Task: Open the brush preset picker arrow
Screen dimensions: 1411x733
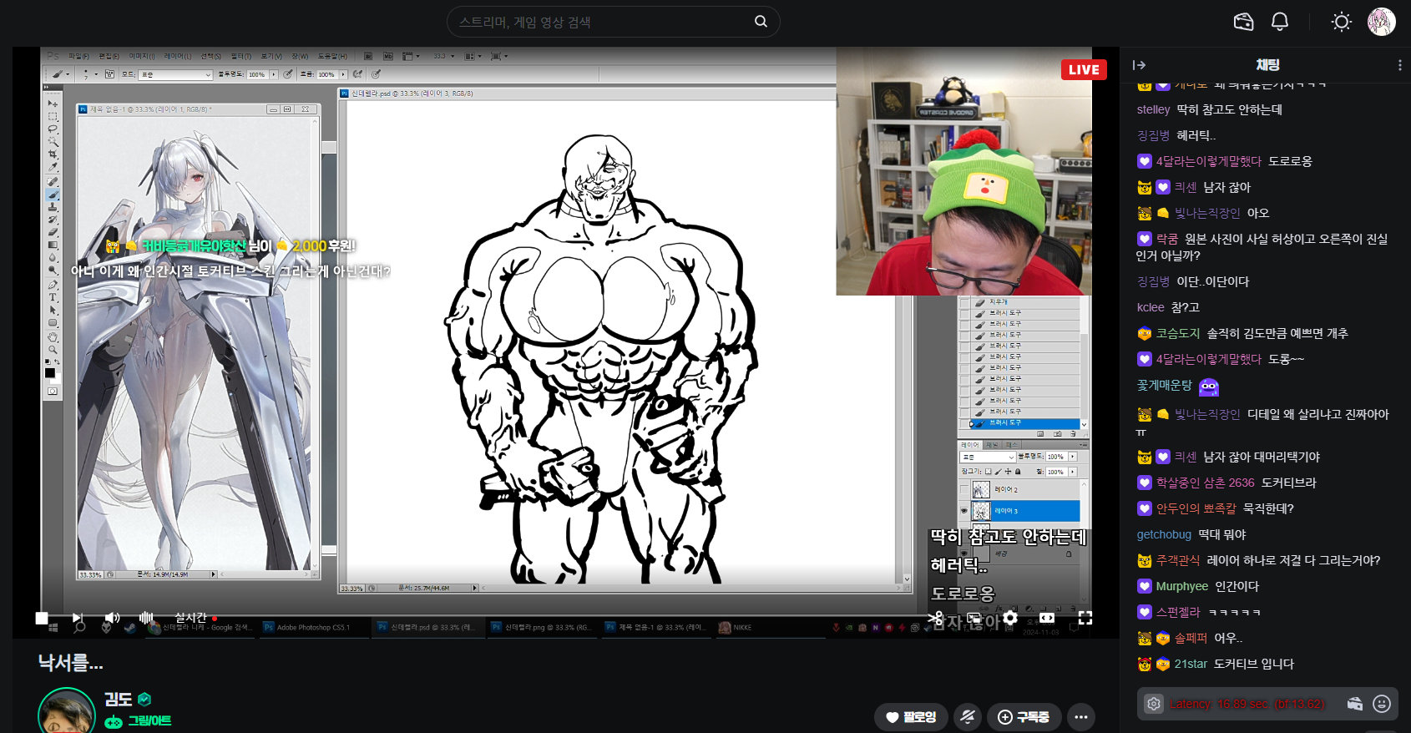Action: click(96, 74)
